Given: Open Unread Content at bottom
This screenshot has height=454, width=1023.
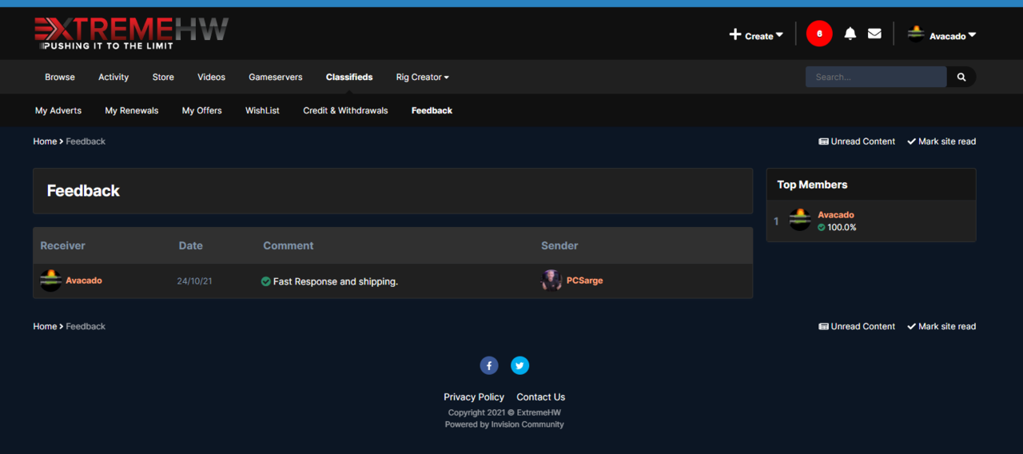Looking at the screenshot, I should click(857, 326).
